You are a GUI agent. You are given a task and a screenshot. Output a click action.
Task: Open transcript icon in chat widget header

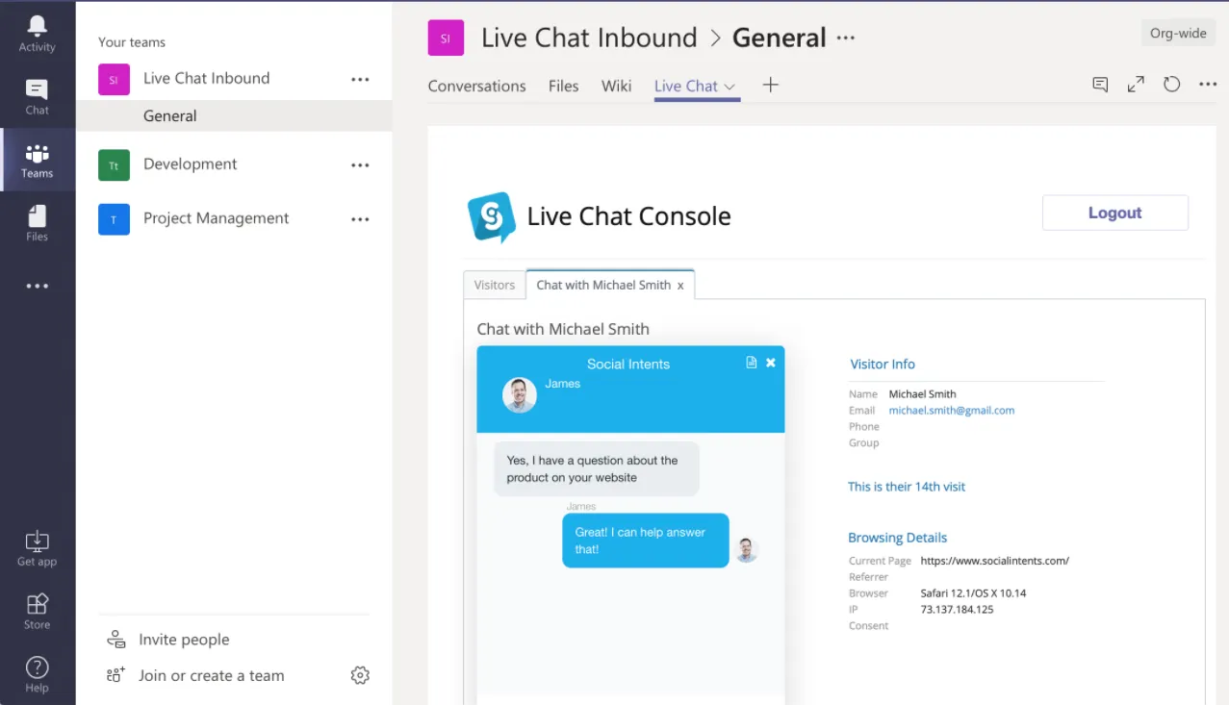pyautogui.click(x=752, y=363)
